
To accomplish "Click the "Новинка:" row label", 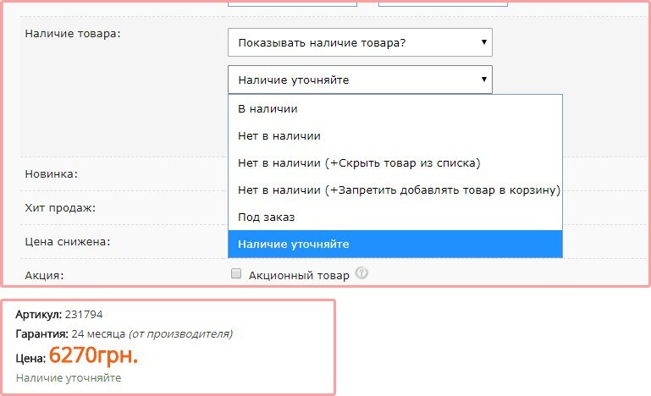I will point(52,174).
